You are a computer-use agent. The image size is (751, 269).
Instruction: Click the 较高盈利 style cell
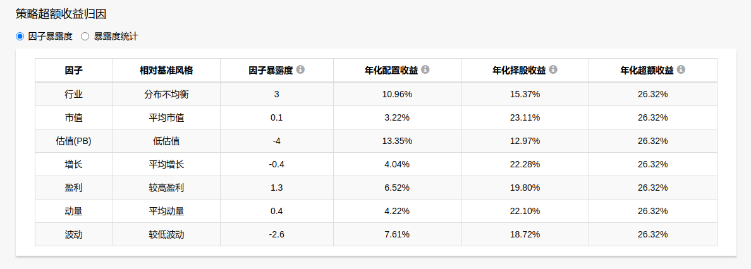point(166,188)
